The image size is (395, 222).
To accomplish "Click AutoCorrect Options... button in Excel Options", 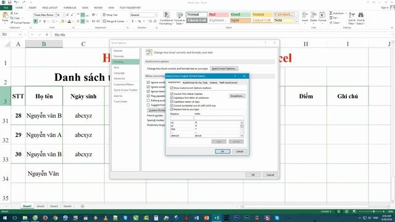I will click(x=224, y=68).
